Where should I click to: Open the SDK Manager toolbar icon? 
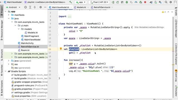coord(160,2)
